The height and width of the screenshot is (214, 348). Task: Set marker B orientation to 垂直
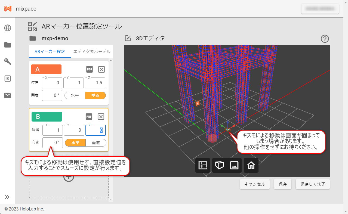(95, 142)
